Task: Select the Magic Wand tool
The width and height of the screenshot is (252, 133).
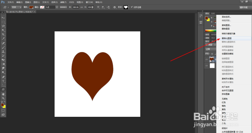Action: [3, 30]
